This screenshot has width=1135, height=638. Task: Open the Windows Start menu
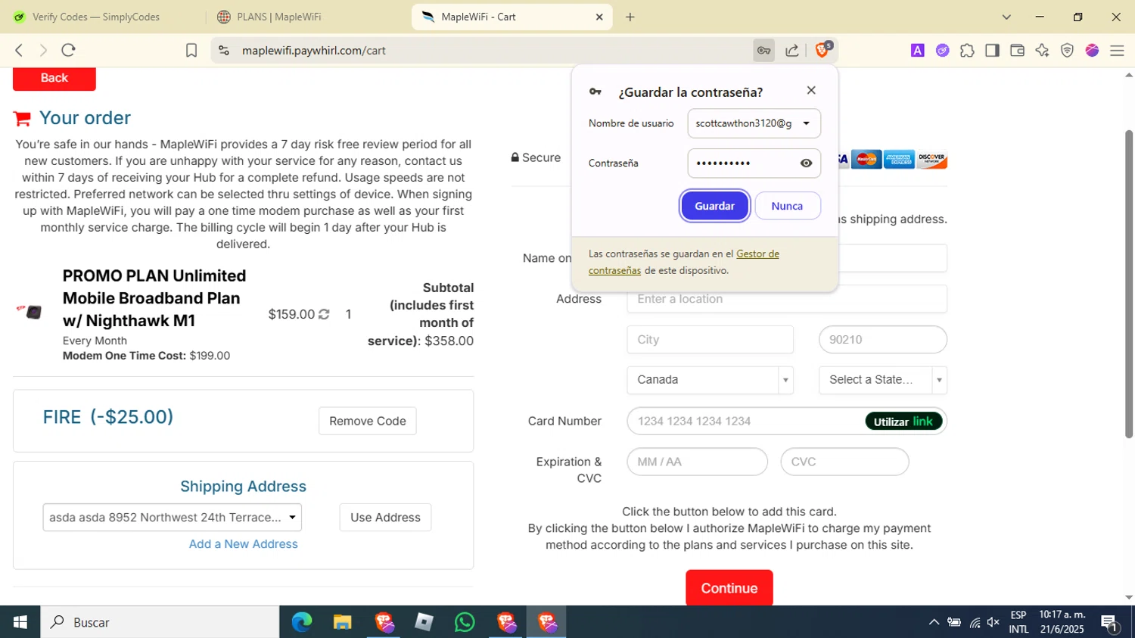pyautogui.click(x=20, y=622)
